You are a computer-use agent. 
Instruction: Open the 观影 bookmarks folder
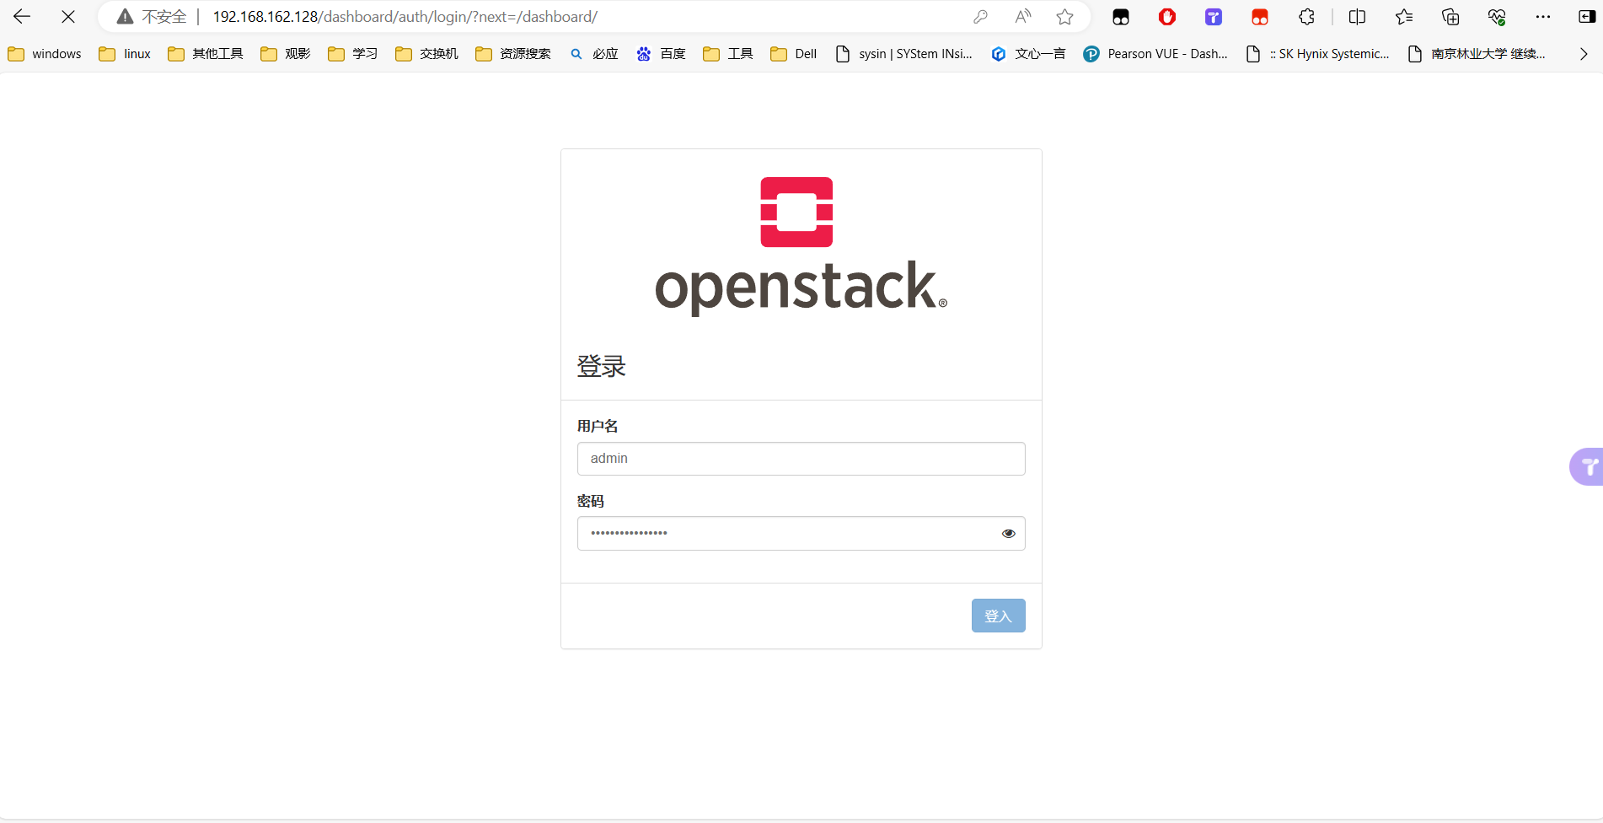click(x=286, y=54)
